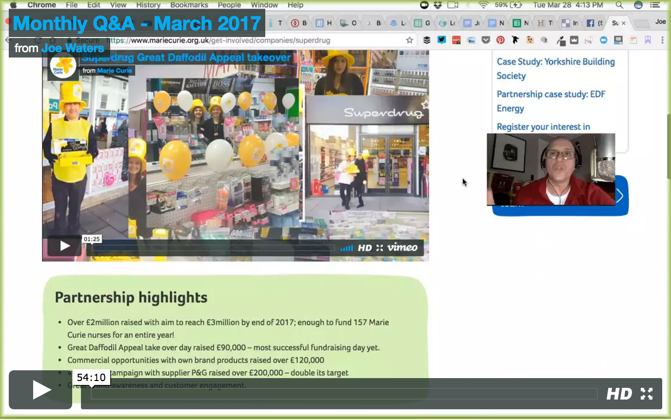Click the Pinterest extension icon

tap(500, 40)
